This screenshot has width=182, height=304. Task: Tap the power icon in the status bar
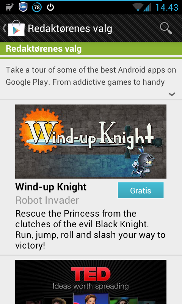coord(50,7)
